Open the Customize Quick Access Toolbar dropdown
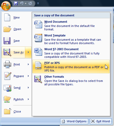Viewport: 114px width, 126px height. click(x=38, y=3)
